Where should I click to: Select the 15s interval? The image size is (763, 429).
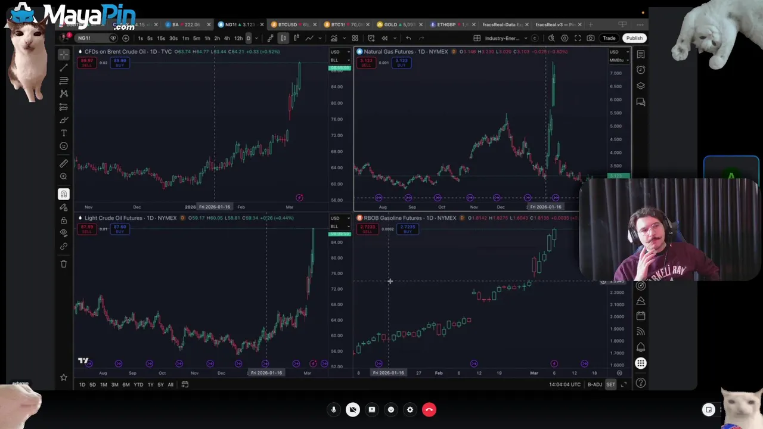point(161,38)
